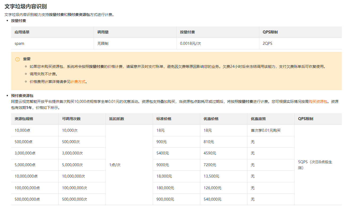This screenshot has width=346, height=207.
Task: Select the 5400元 standard price cell
Action: [x=177, y=153]
